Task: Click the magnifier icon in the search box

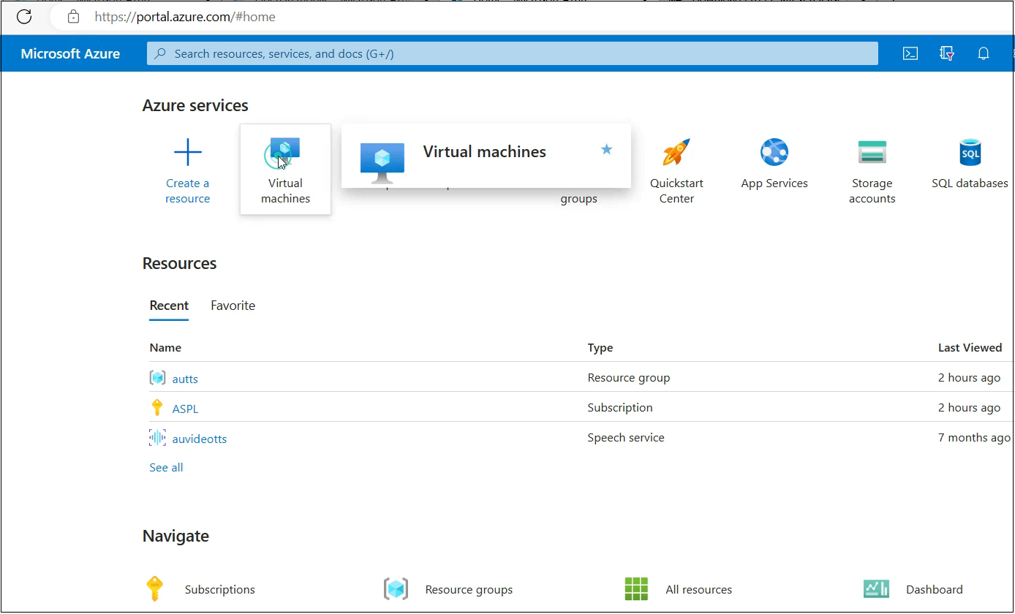Action: coord(160,53)
